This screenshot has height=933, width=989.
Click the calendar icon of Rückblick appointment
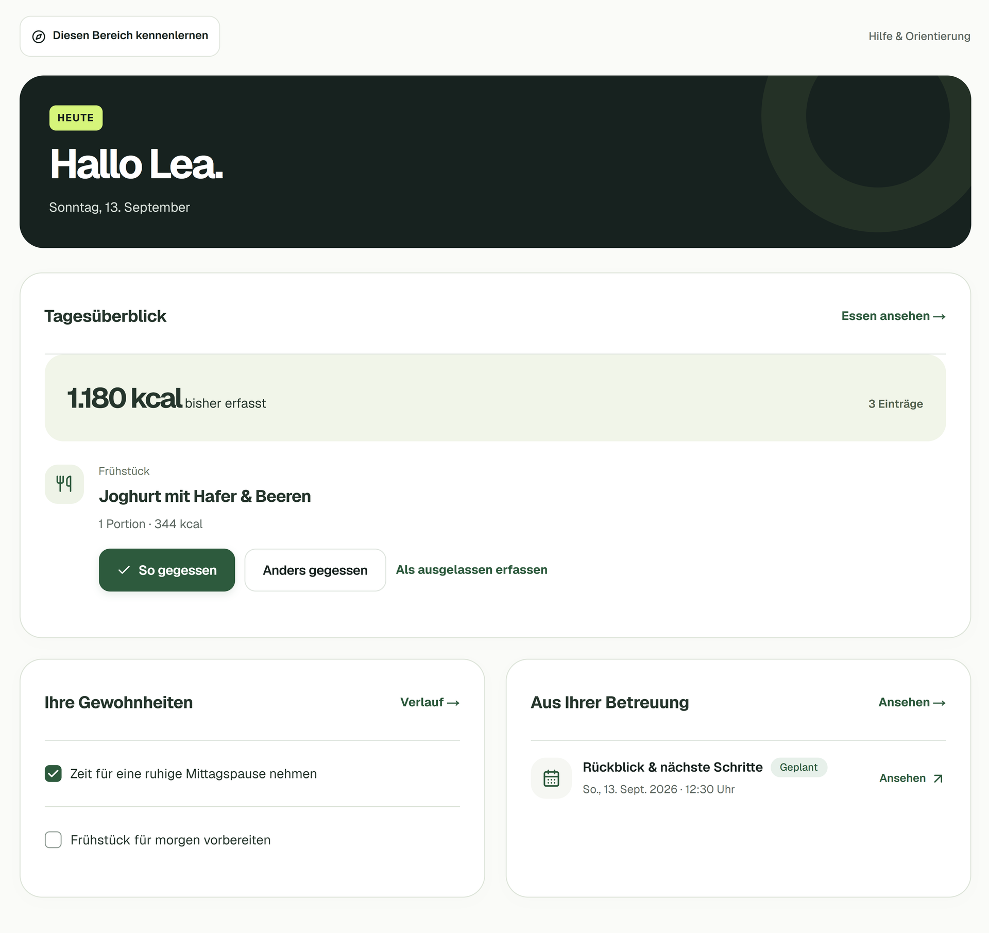coord(551,778)
